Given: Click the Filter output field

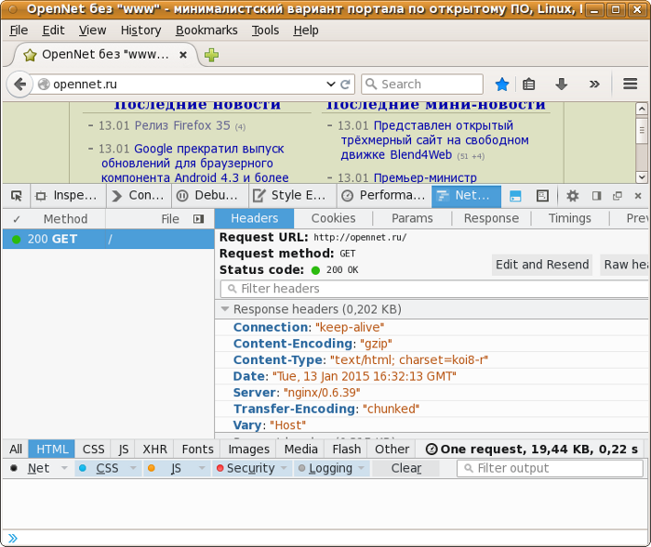Looking at the screenshot, I should tap(551, 468).
